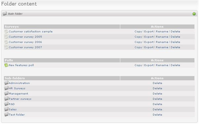Open the Sales sub-folder

(x=13, y=109)
